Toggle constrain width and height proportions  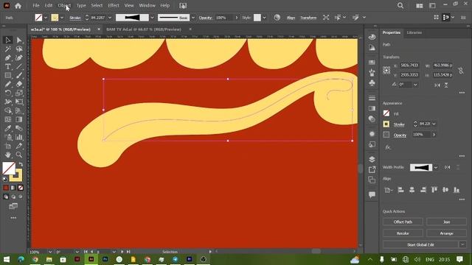(x=460, y=71)
